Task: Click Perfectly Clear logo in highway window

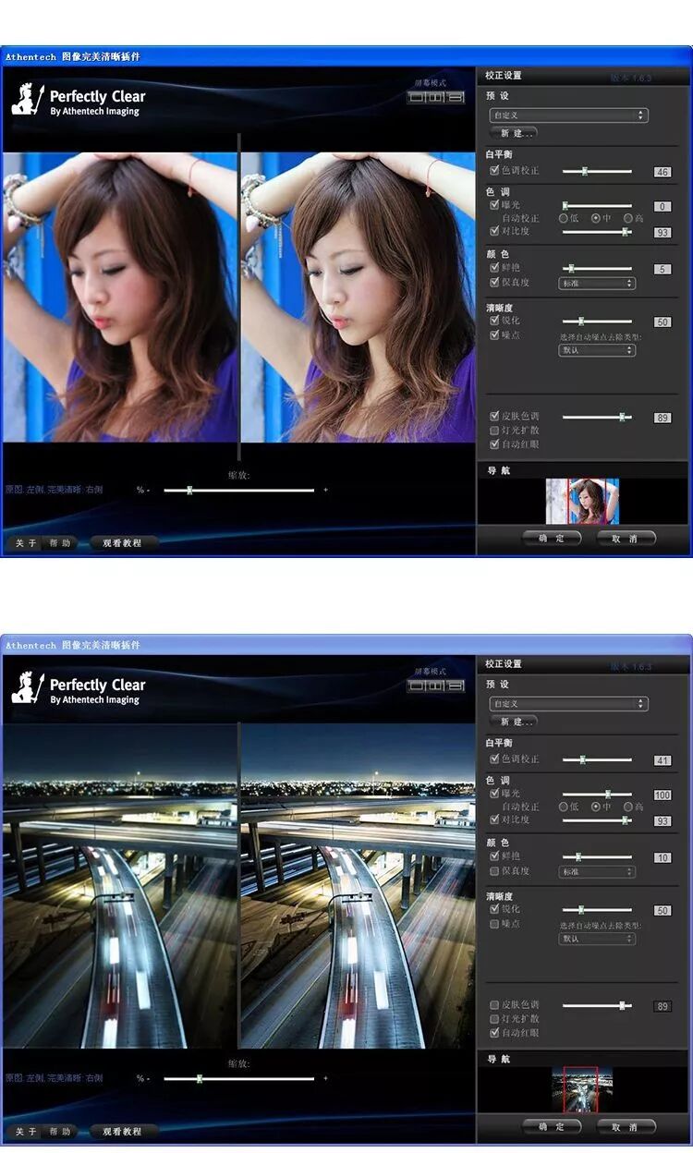Action: (79, 689)
